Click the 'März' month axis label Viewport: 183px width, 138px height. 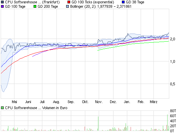coord(153,102)
